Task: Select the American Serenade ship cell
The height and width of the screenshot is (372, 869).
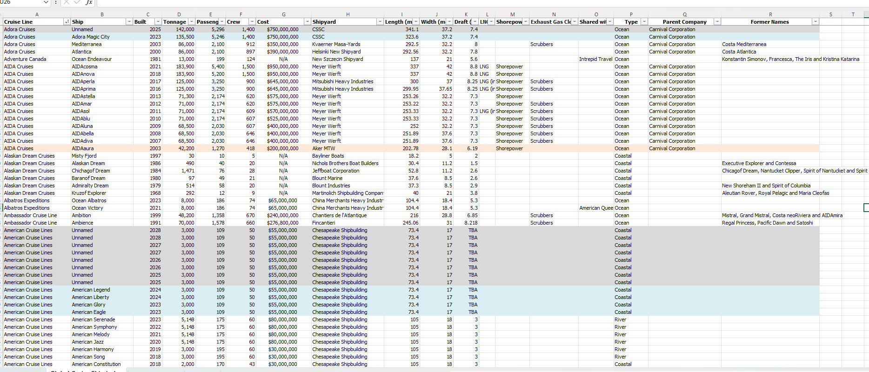Action: tap(102, 319)
